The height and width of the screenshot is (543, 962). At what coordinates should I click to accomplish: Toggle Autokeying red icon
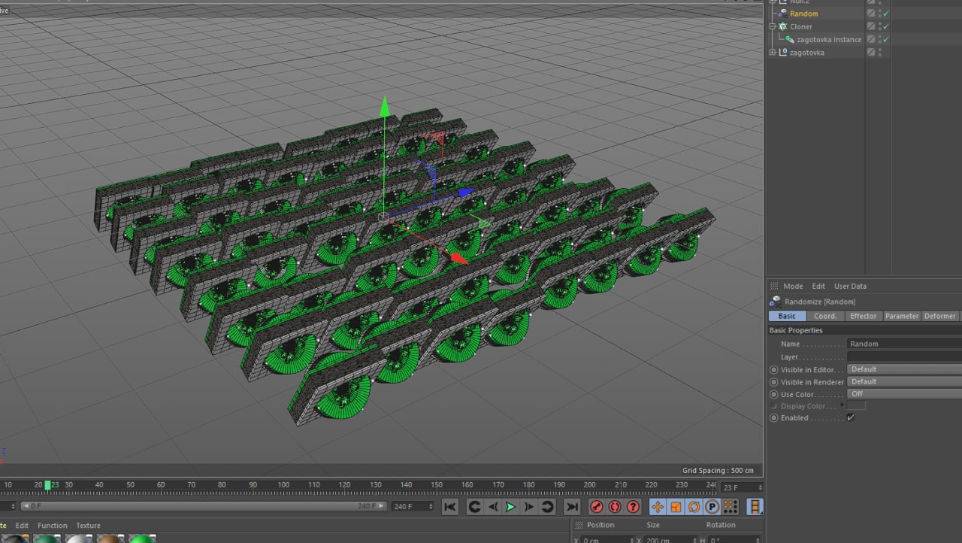[615, 507]
